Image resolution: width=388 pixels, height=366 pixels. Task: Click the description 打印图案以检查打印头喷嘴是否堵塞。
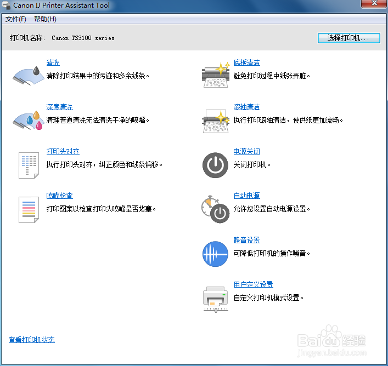pos(101,209)
